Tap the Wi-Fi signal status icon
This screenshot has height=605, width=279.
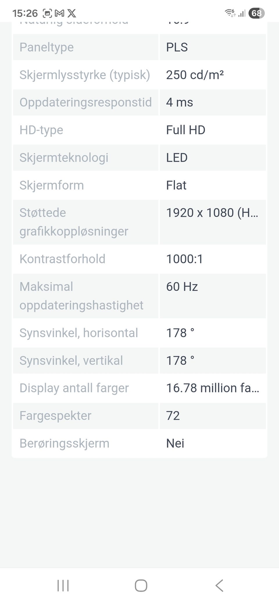(x=230, y=13)
